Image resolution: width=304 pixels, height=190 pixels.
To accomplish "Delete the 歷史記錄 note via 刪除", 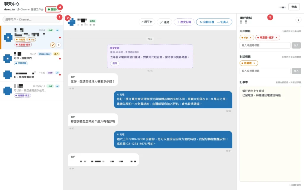I will coord(115,63).
